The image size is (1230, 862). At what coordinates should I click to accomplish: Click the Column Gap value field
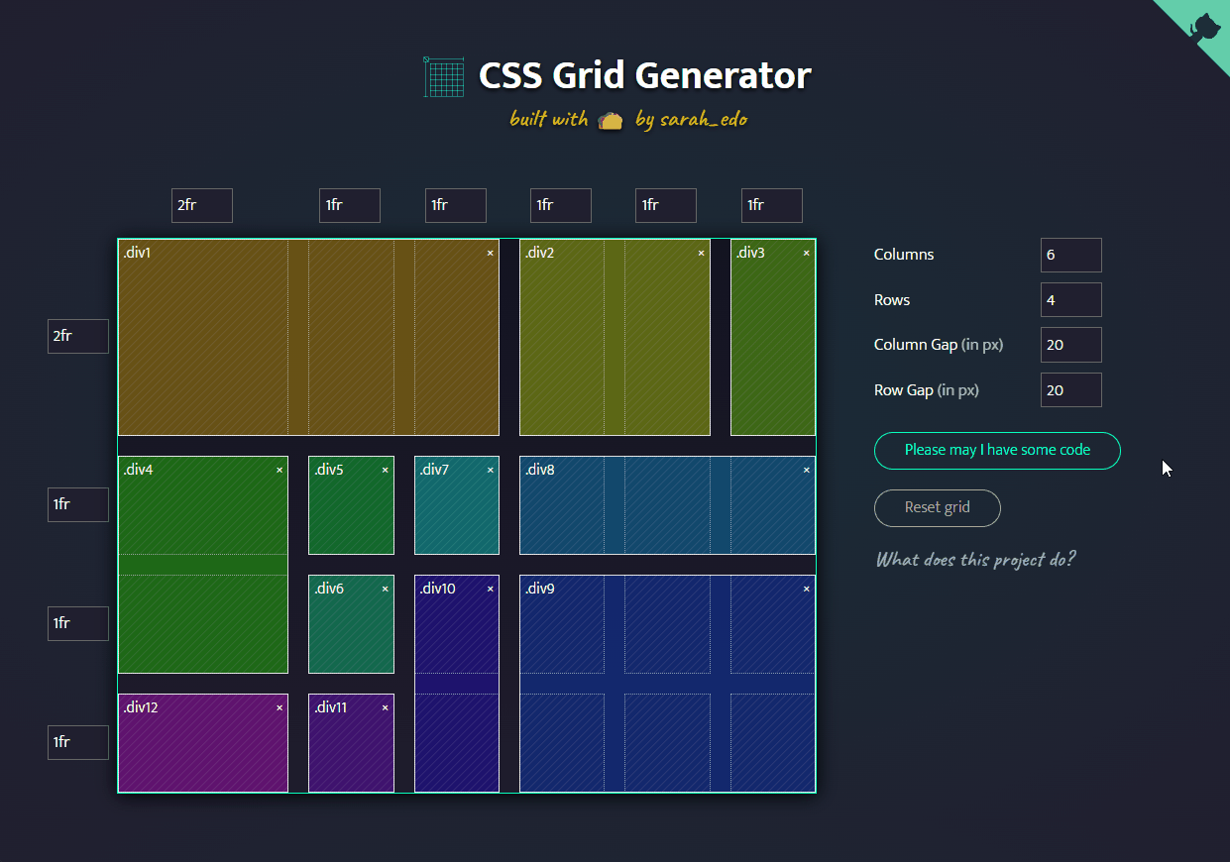click(1070, 345)
